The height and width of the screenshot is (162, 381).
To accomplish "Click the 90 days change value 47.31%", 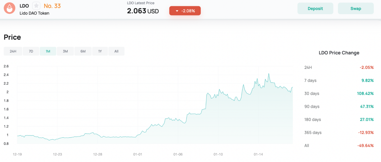I will (366, 107).
